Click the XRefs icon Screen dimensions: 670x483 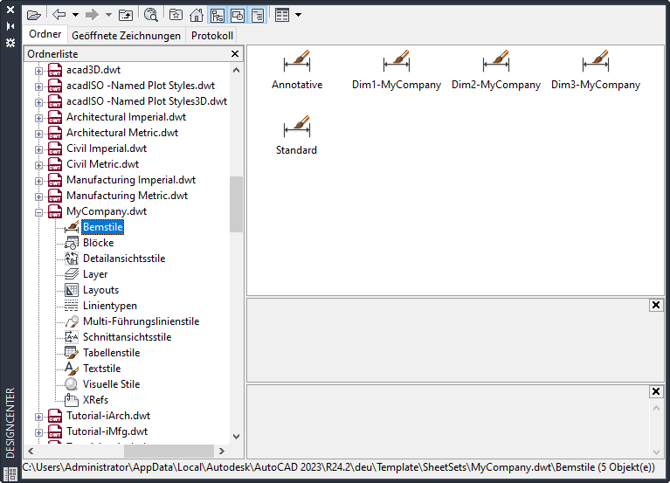click(72, 400)
